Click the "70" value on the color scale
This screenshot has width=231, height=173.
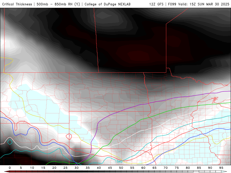tap(165, 168)
